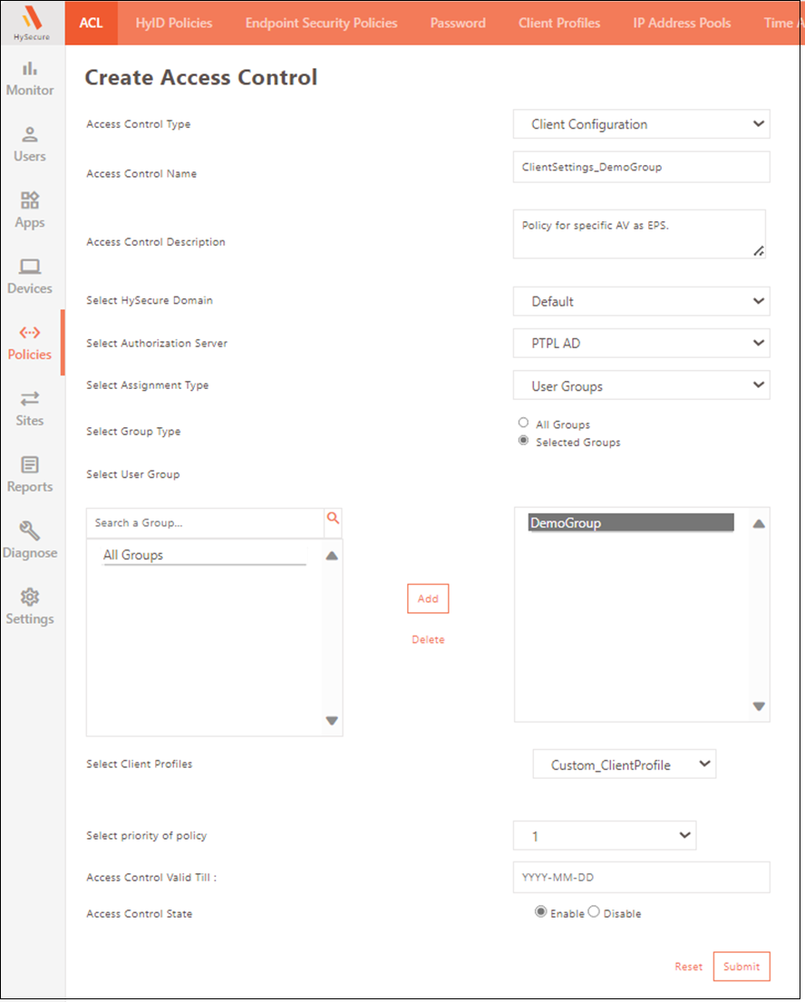
Task: Click the Submit button
Action: tap(742, 967)
